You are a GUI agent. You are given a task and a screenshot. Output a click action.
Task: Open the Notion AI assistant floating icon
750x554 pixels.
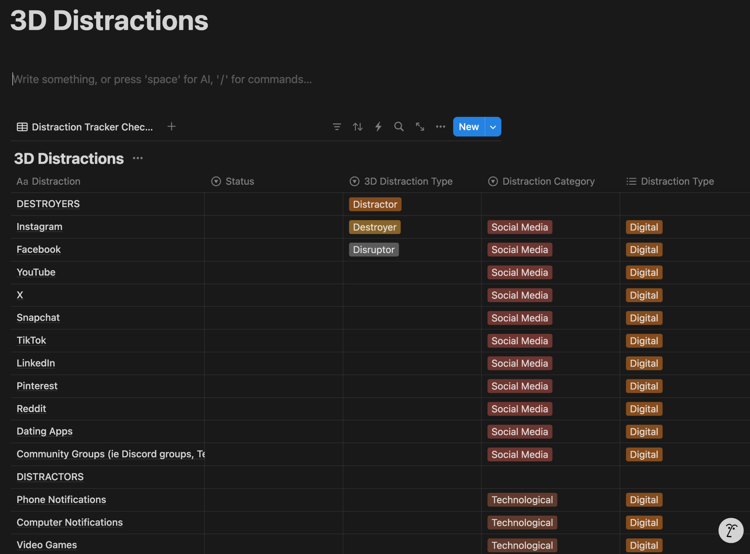(x=731, y=530)
